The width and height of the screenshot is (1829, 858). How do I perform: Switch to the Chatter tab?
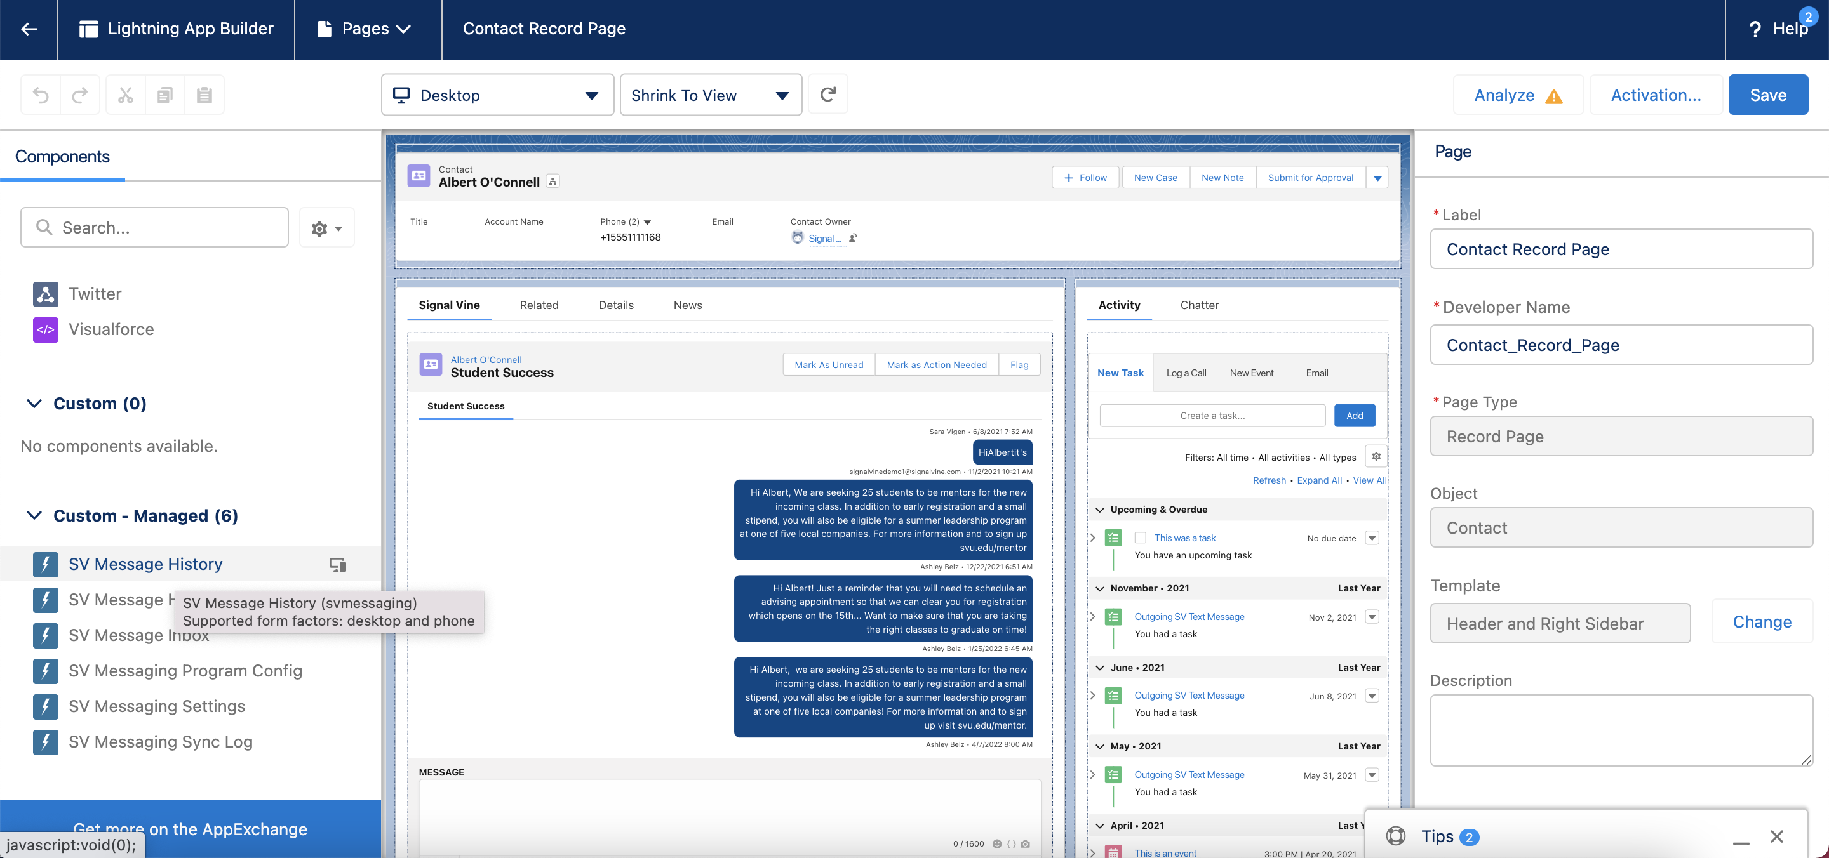coord(1199,305)
